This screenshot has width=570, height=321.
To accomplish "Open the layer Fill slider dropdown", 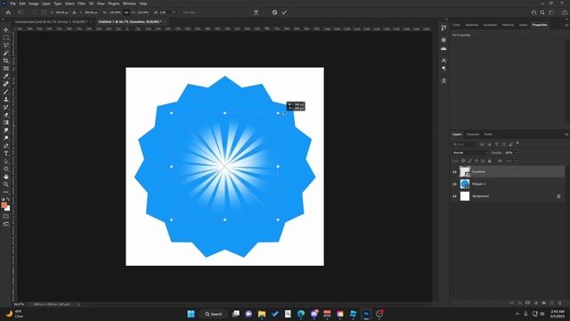I will pyautogui.click(x=517, y=160).
